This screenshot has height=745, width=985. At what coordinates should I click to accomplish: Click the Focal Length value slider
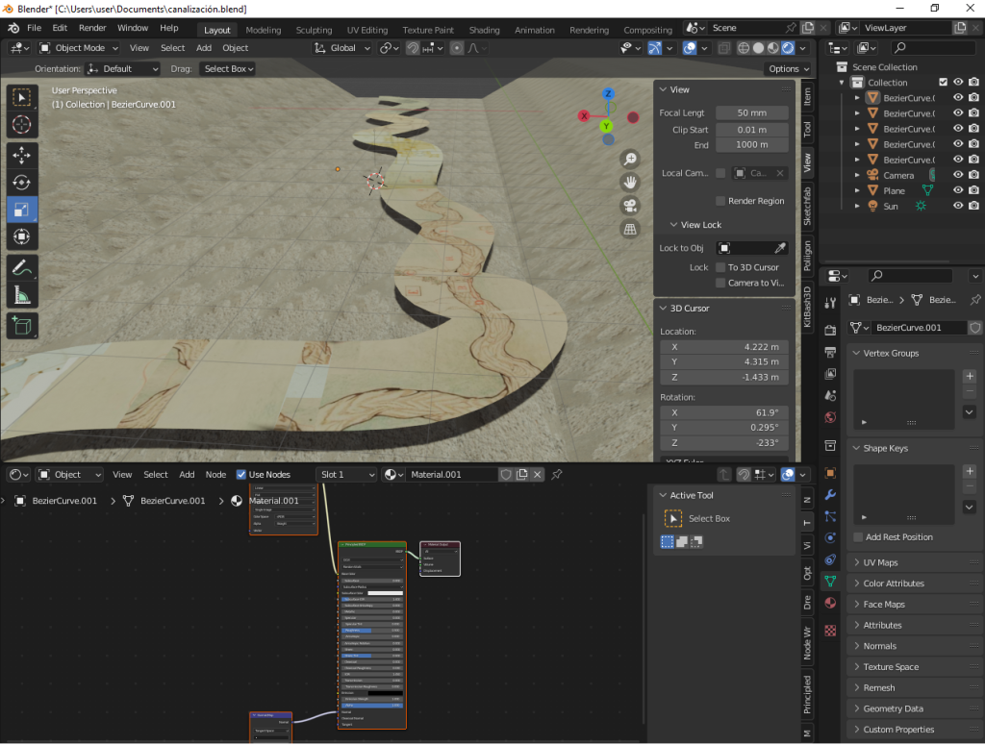751,113
